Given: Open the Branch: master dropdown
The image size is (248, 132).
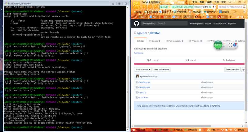Looking at the screenshot, I should [x=143, y=70].
